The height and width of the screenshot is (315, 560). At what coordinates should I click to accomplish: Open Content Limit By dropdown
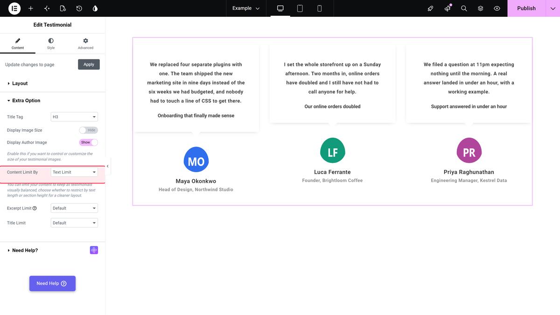(74, 172)
